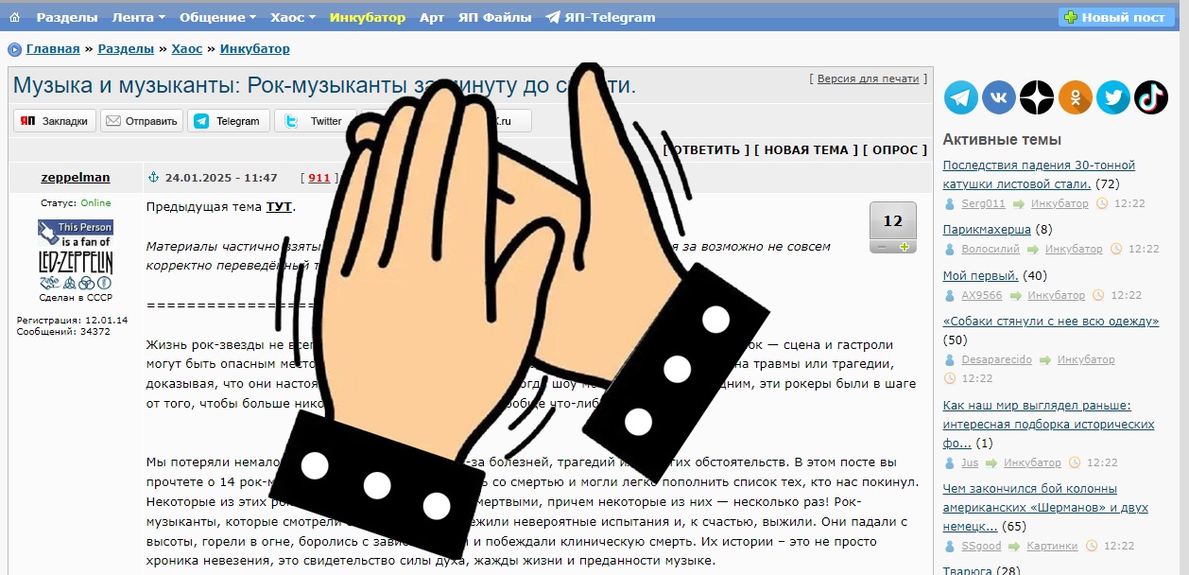Open the Twitter round icon in sidebar

(x=1113, y=96)
